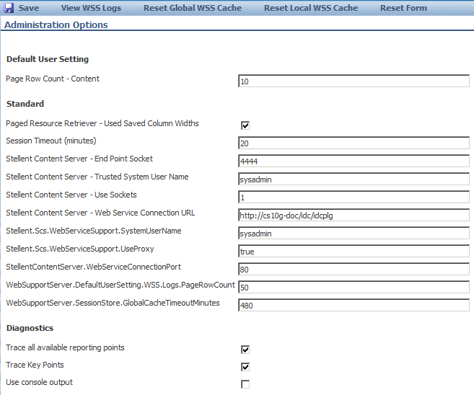
Task: Click the floppy disk Save icon
Action: 9,8
